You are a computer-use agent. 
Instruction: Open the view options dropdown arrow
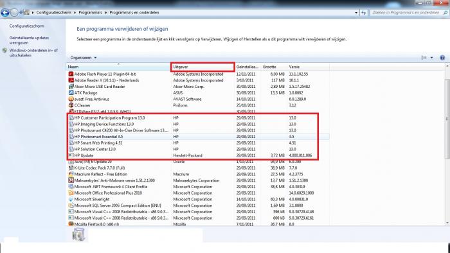431,58
